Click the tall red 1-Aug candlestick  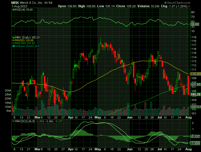188,85
